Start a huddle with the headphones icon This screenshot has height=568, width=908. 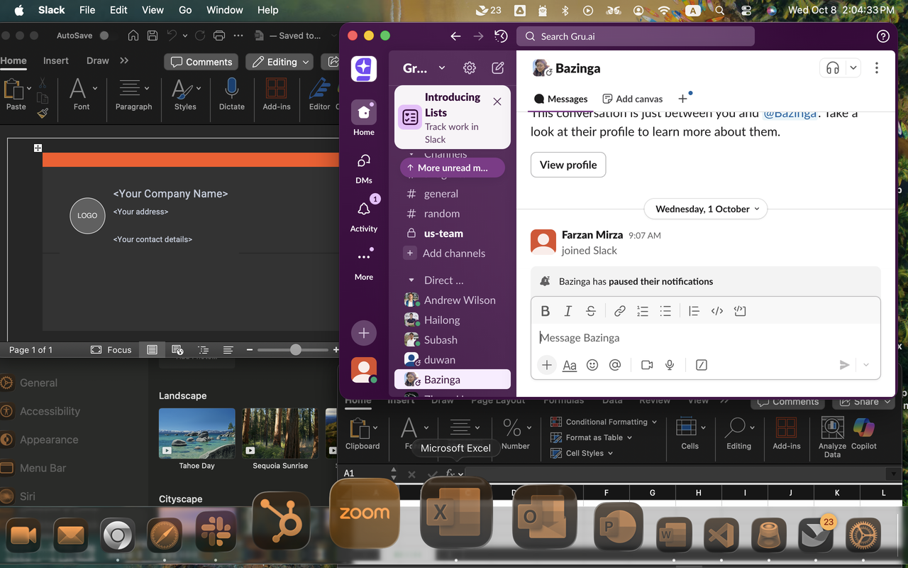coord(833,68)
